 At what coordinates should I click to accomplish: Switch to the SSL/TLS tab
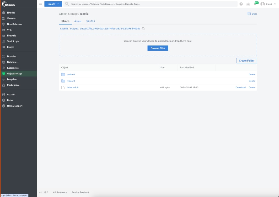point(90,21)
